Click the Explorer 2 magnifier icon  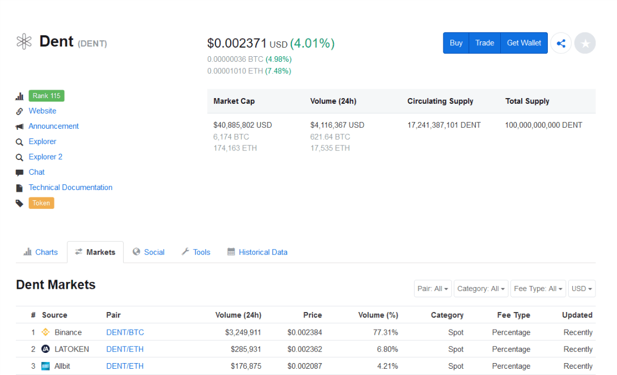(x=19, y=157)
